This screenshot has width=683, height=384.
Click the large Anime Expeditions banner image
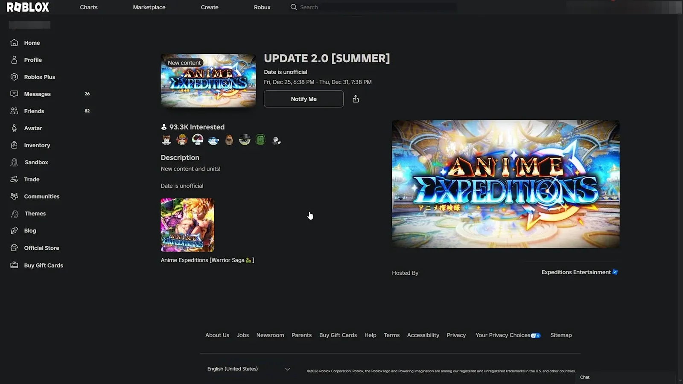point(506,184)
